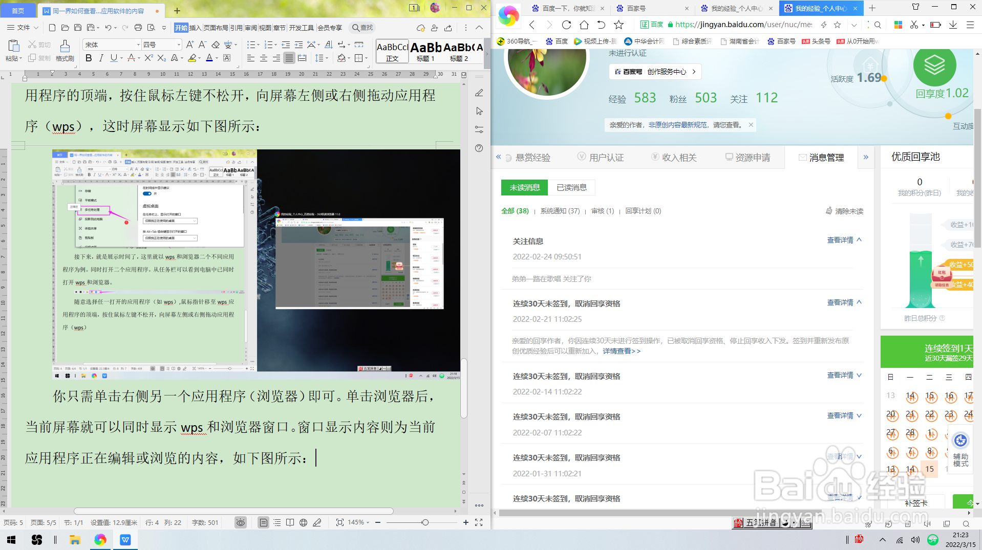The image size is (982, 550).
Task: Open the 收入相关 tab on Baidu page
Action: point(674,158)
